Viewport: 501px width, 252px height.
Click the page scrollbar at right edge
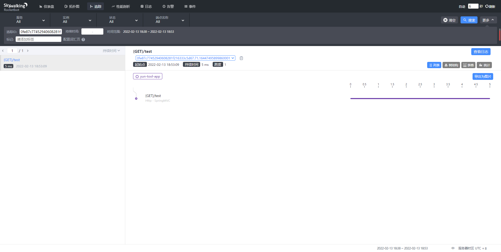click(500, 35)
